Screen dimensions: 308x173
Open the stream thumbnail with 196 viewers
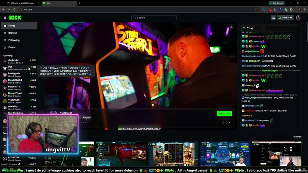[x=277, y=154]
